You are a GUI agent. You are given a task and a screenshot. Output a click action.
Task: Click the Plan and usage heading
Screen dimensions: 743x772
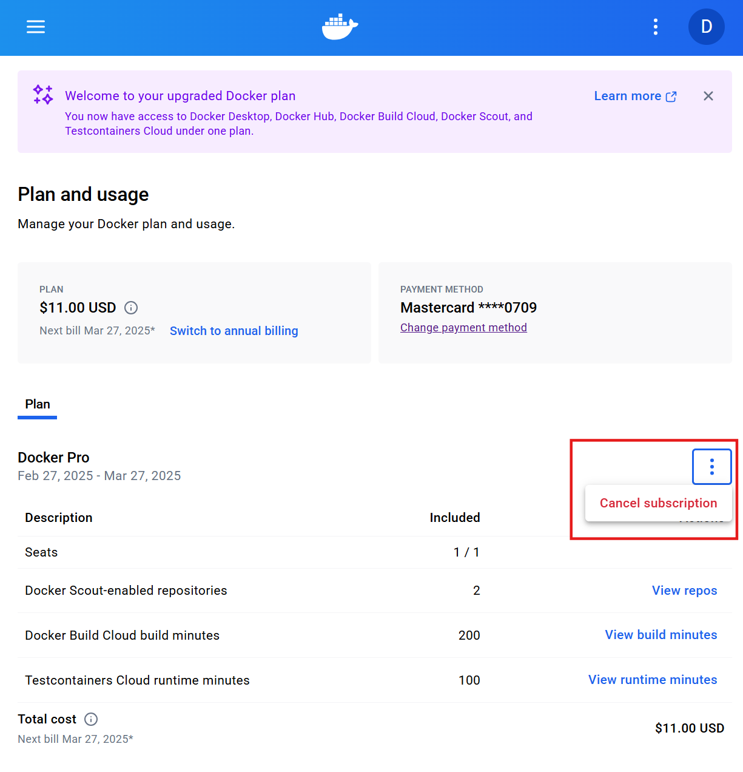tap(83, 194)
